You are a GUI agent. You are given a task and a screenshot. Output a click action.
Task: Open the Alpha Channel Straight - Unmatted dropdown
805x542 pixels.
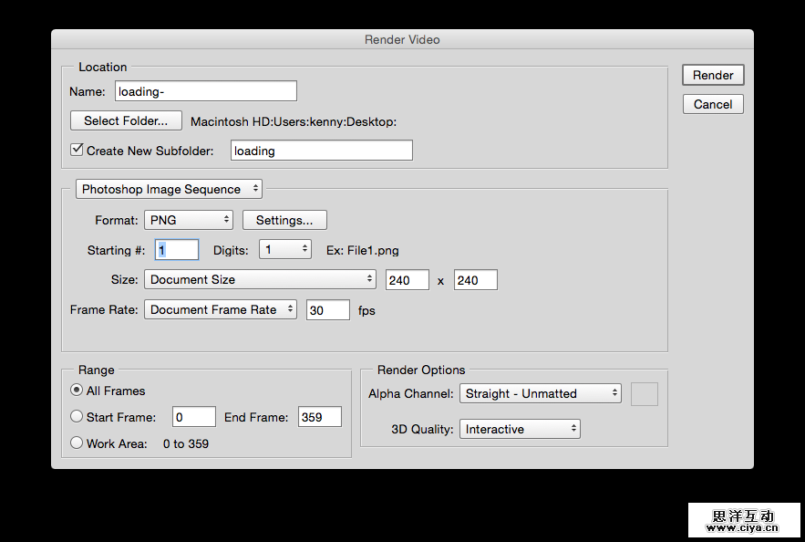pos(541,393)
